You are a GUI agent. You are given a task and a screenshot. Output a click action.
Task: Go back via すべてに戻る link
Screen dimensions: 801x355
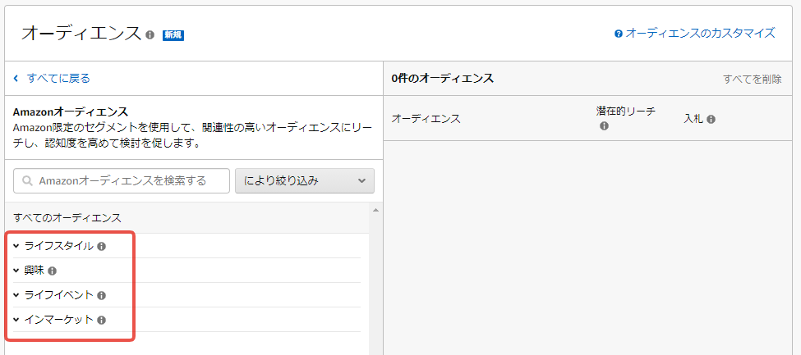click(58, 79)
